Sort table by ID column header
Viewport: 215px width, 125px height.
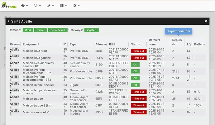65,44
